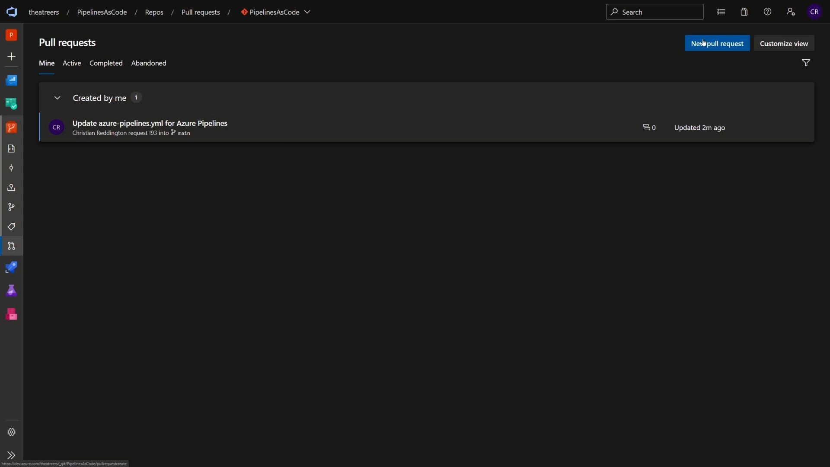The image size is (830, 467).
Task: Click the New pull request button
Action: point(717,43)
